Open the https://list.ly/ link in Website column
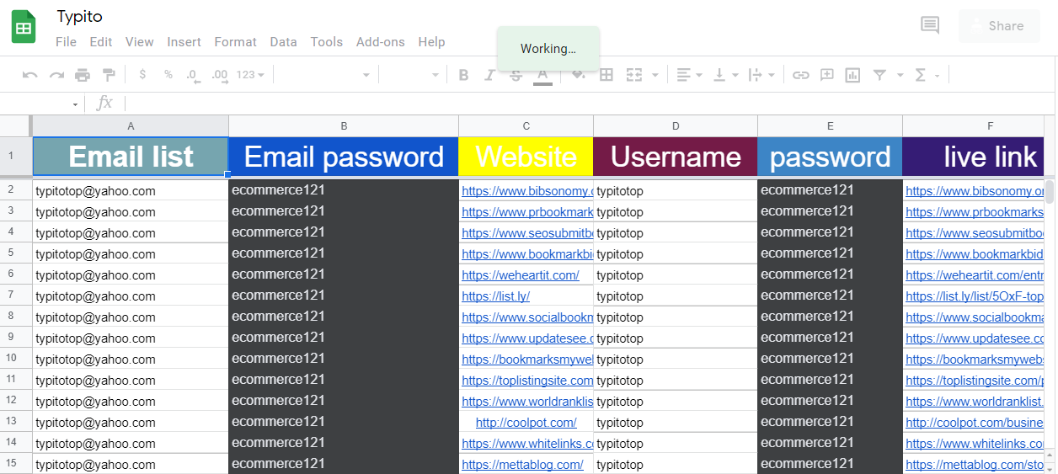This screenshot has width=1058, height=474. click(495, 296)
